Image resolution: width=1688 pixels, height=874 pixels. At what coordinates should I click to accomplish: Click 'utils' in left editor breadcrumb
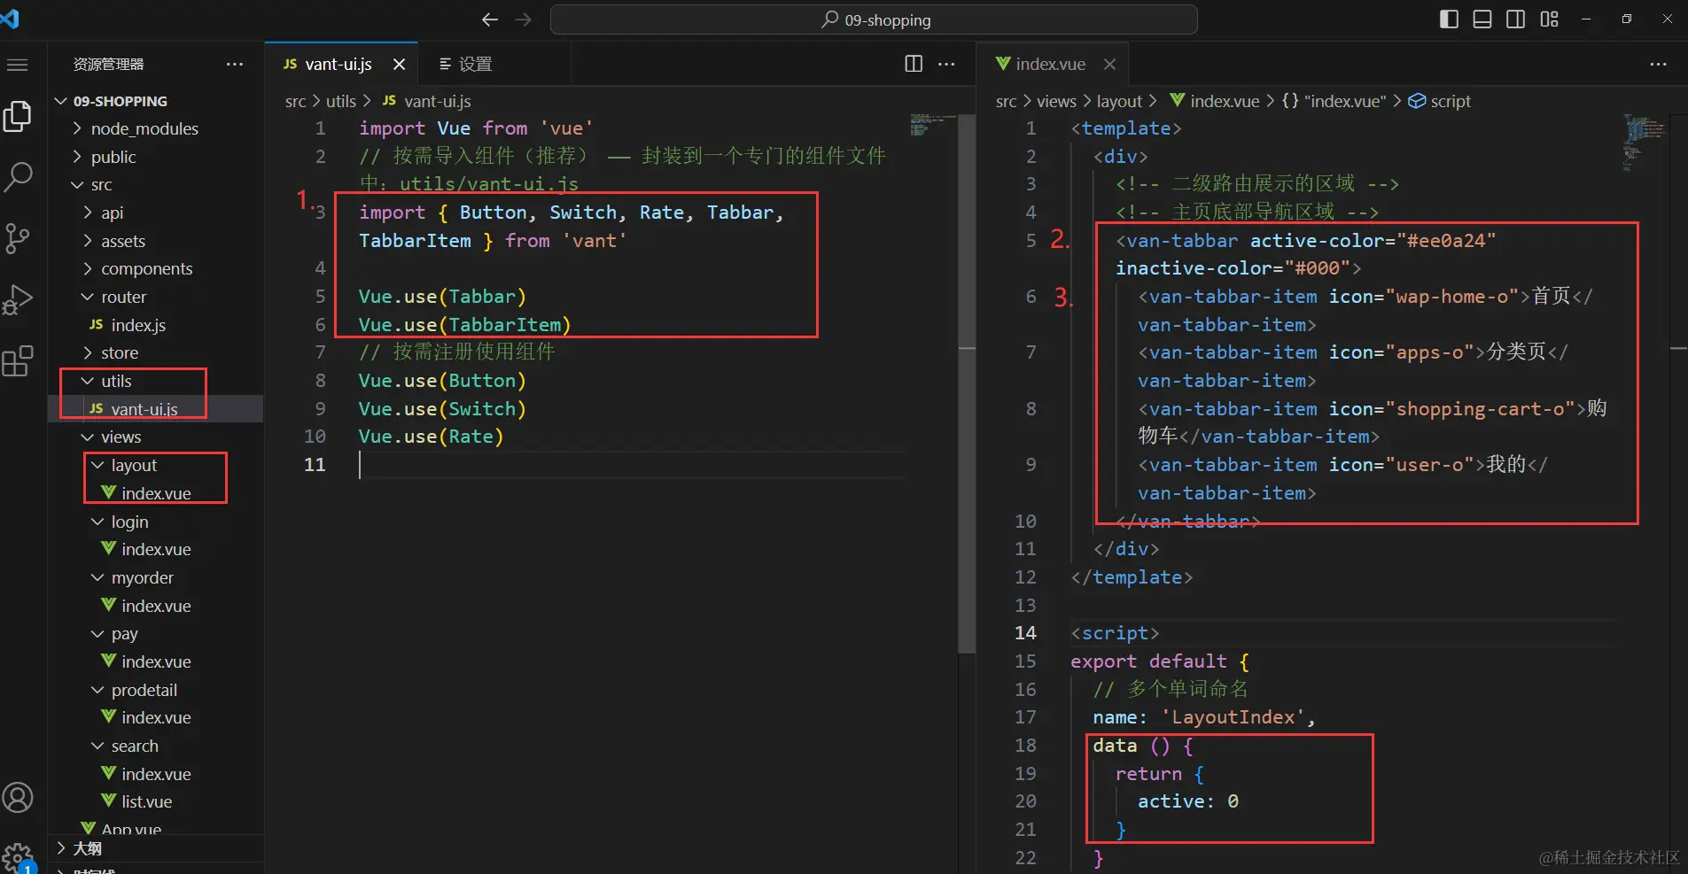[x=340, y=101]
